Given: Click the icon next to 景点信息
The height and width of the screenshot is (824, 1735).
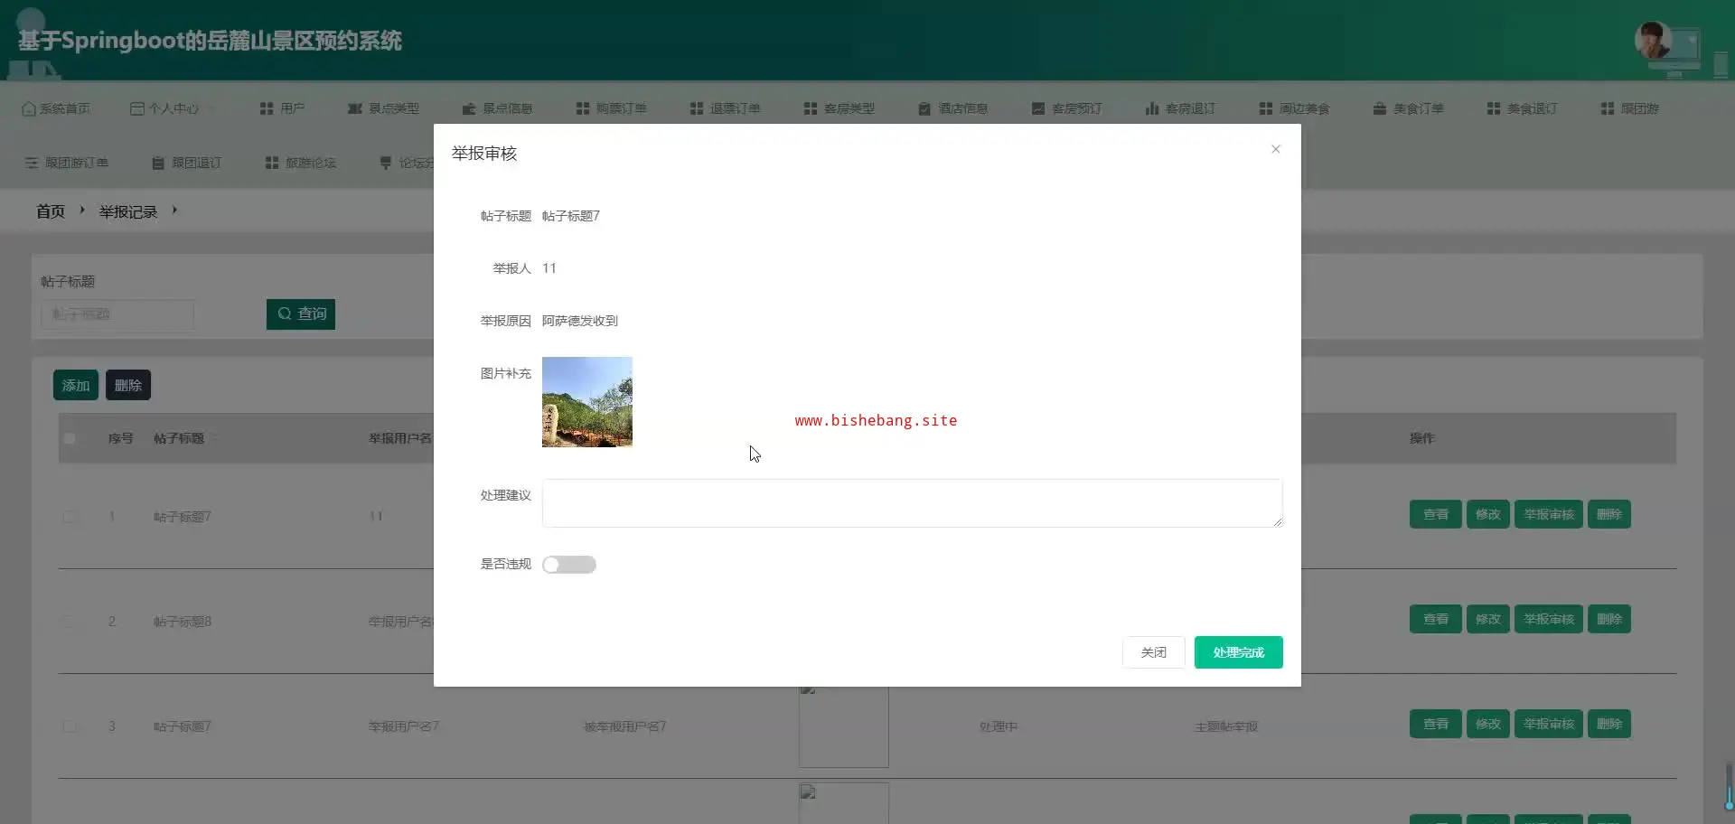Looking at the screenshot, I should click(x=469, y=108).
